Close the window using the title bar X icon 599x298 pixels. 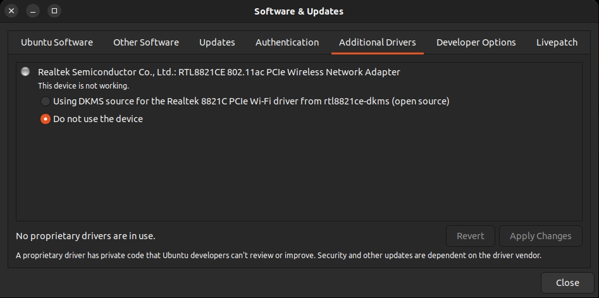[x=11, y=11]
